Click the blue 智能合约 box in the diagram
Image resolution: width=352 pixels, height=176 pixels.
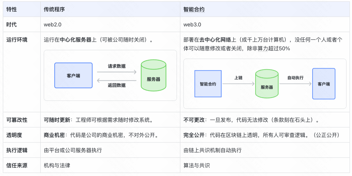coord(208,84)
